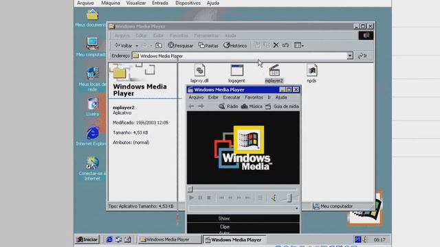This screenshot has height=247, width=440.
Task: Click Voltar in the Explorer toolbar
Action: (123, 45)
